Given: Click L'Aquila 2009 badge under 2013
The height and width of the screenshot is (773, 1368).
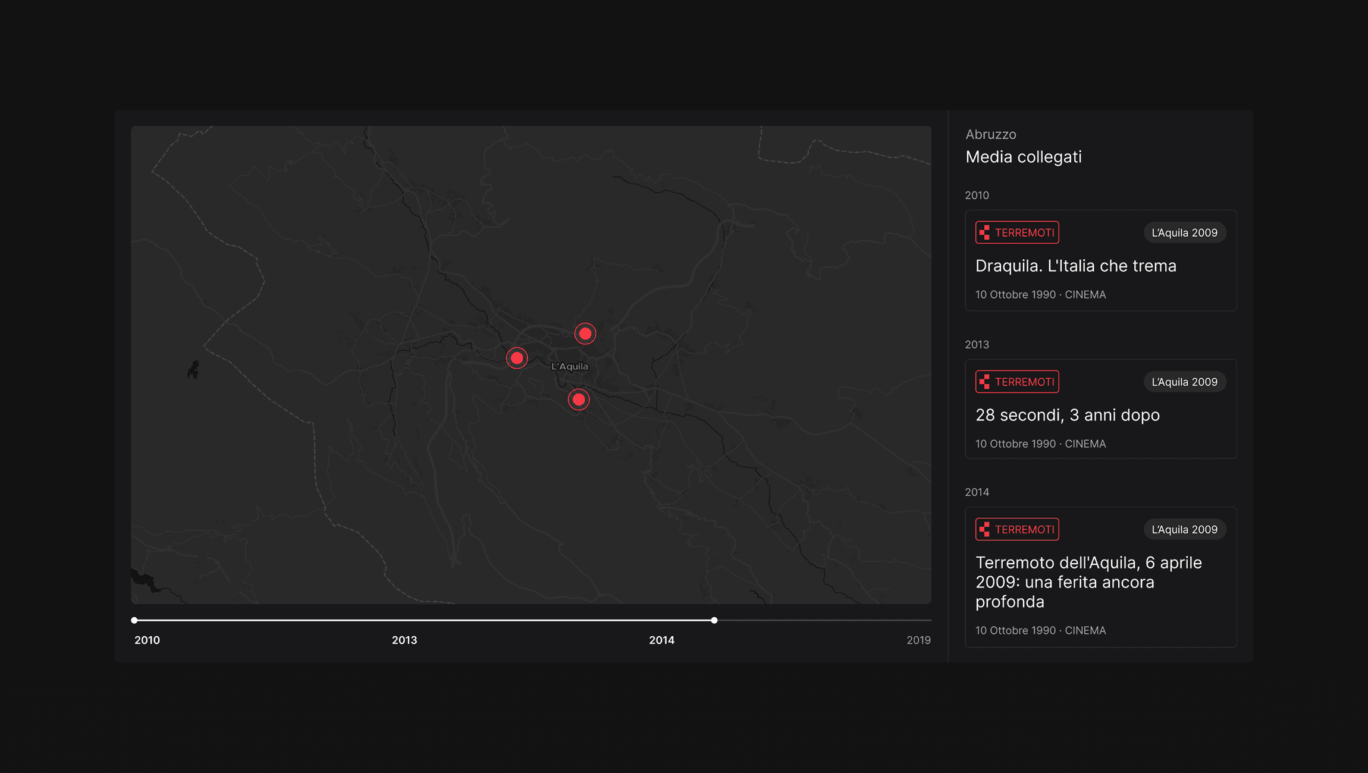Looking at the screenshot, I should pyautogui.click(x=1184, y=382).
